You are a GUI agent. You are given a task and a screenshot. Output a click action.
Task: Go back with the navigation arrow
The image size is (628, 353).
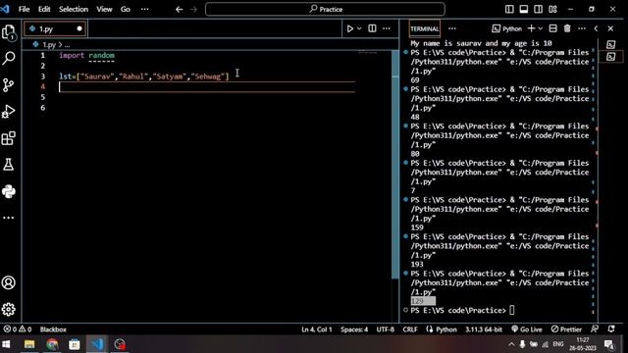pos(179,9)
